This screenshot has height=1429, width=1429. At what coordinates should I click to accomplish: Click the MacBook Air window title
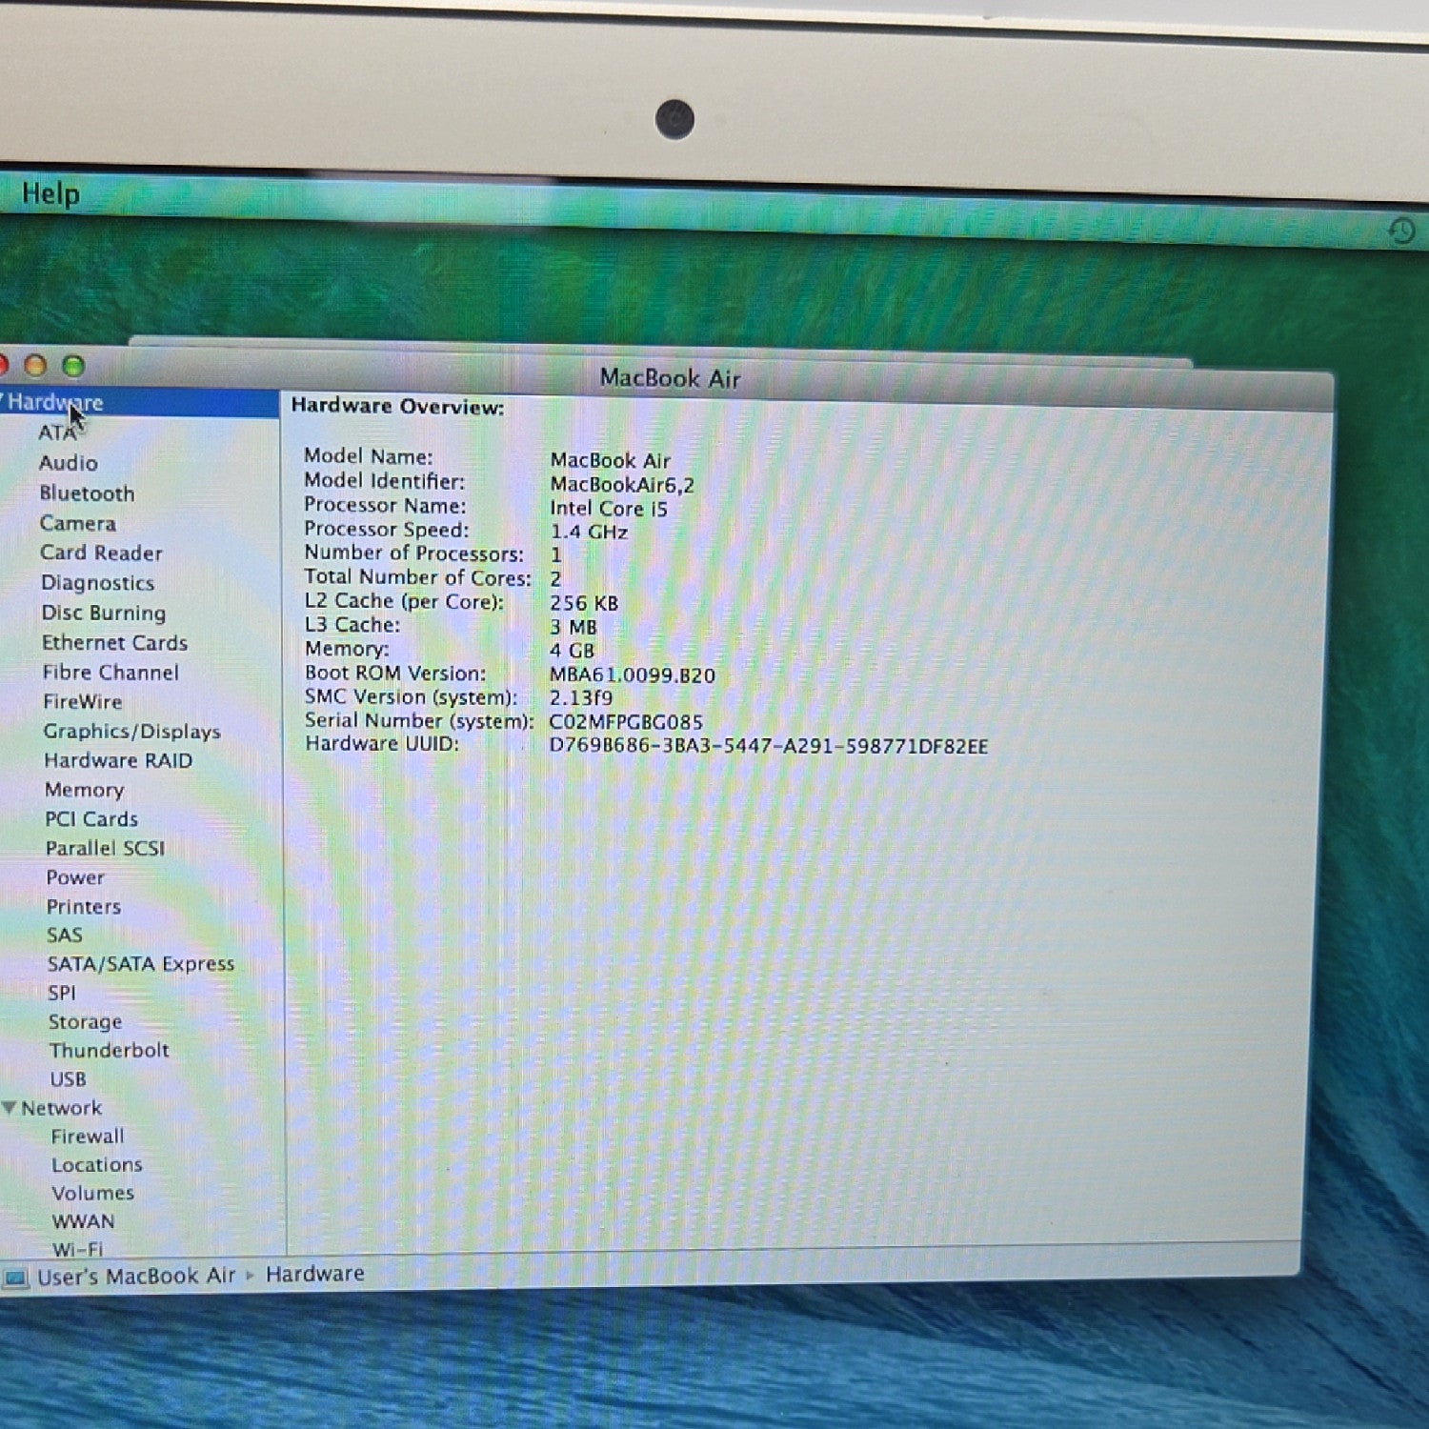coord(670,378)
